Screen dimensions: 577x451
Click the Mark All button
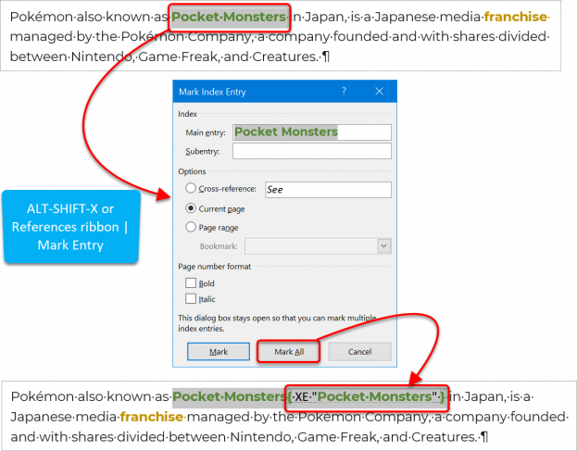tap(289, 352)
